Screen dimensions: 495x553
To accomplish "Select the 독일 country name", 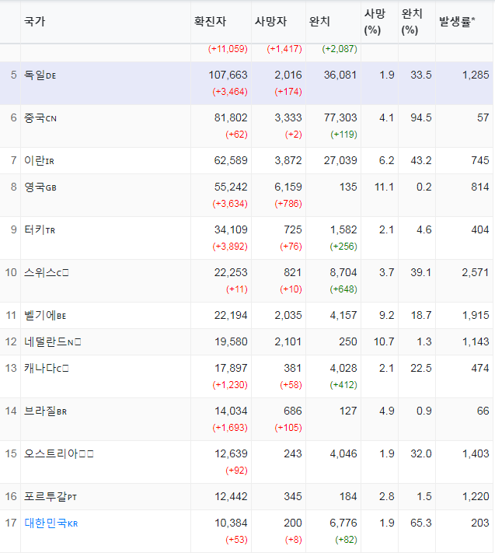I will click(x=35, y=75).
